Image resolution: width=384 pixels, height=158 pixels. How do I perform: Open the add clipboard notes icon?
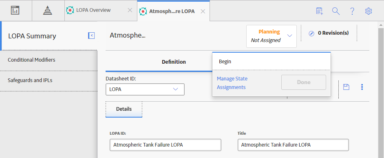[x=319, y=11]
